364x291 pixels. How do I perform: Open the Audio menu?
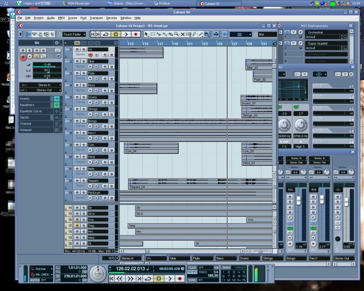point(51,18)
